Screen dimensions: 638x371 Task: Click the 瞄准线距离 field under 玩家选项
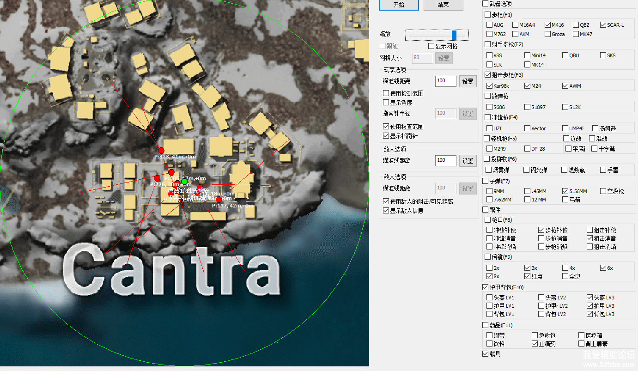(x=445, y=81)
